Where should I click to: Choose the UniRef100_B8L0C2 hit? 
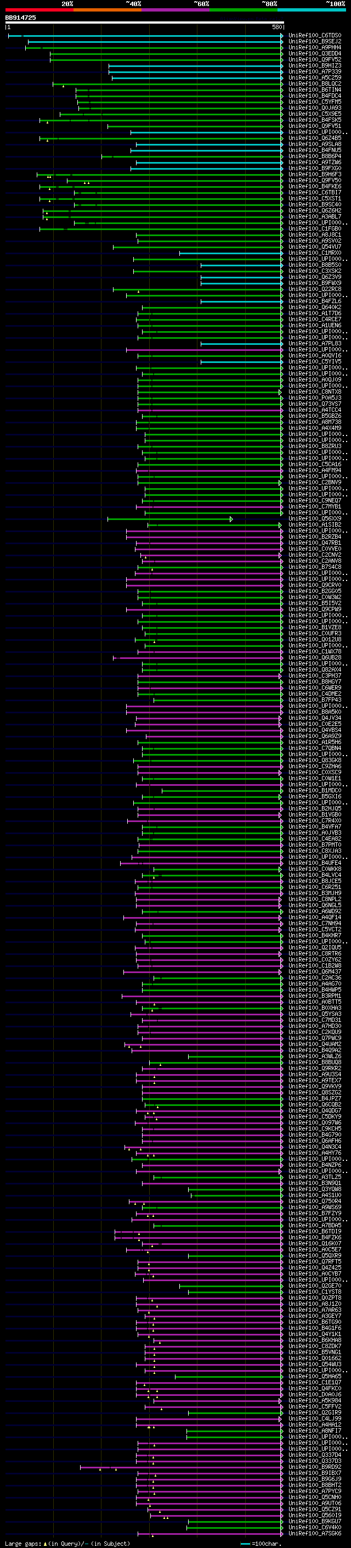click(x=315, y=83)
